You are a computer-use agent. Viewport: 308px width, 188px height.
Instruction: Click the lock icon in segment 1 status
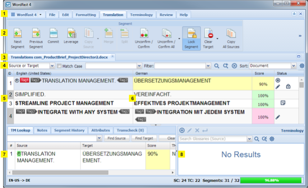288,86
